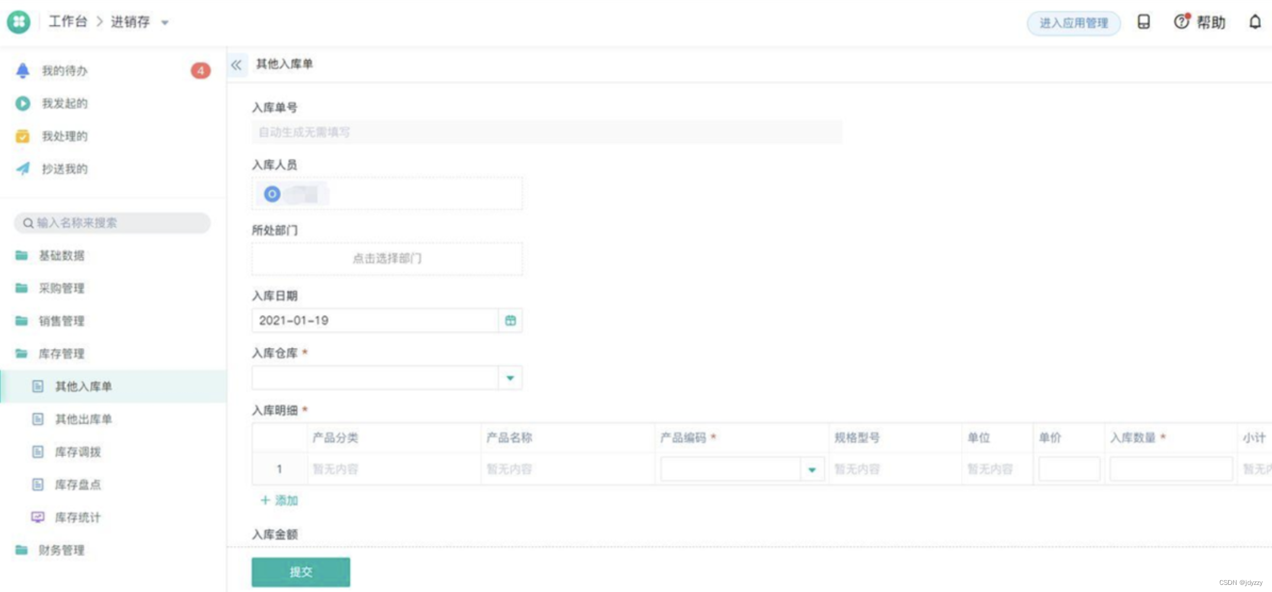The width and height of the screenshot is (1272, 592).
Task: Click the 其他出库单 form icon
Action: [x=38, y=419]
